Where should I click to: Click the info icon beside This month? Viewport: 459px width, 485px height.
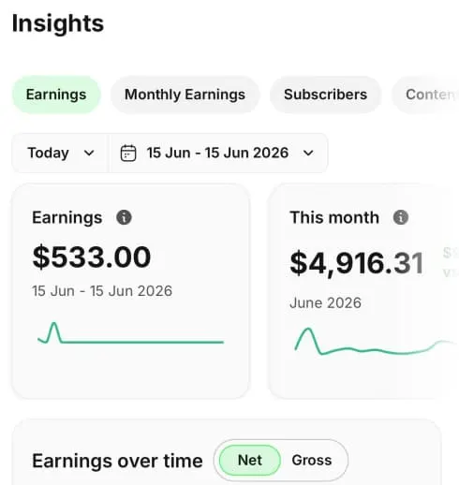point(401,217)
